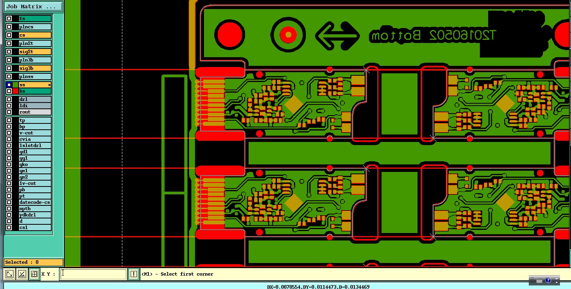Toggle the bs layer checkbox
Viewport: 571px width, 289px height.
click(x=9, y=91)
